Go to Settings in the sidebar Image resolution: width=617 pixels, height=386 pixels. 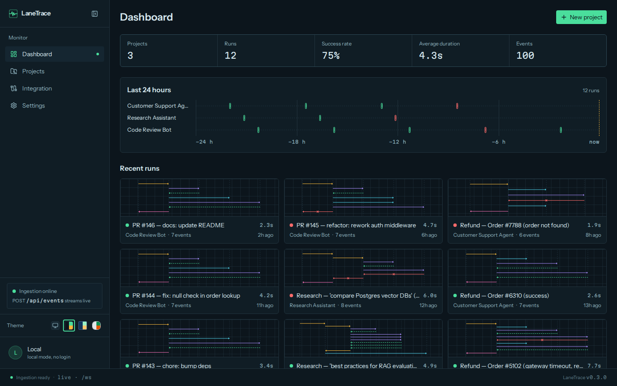54,106
